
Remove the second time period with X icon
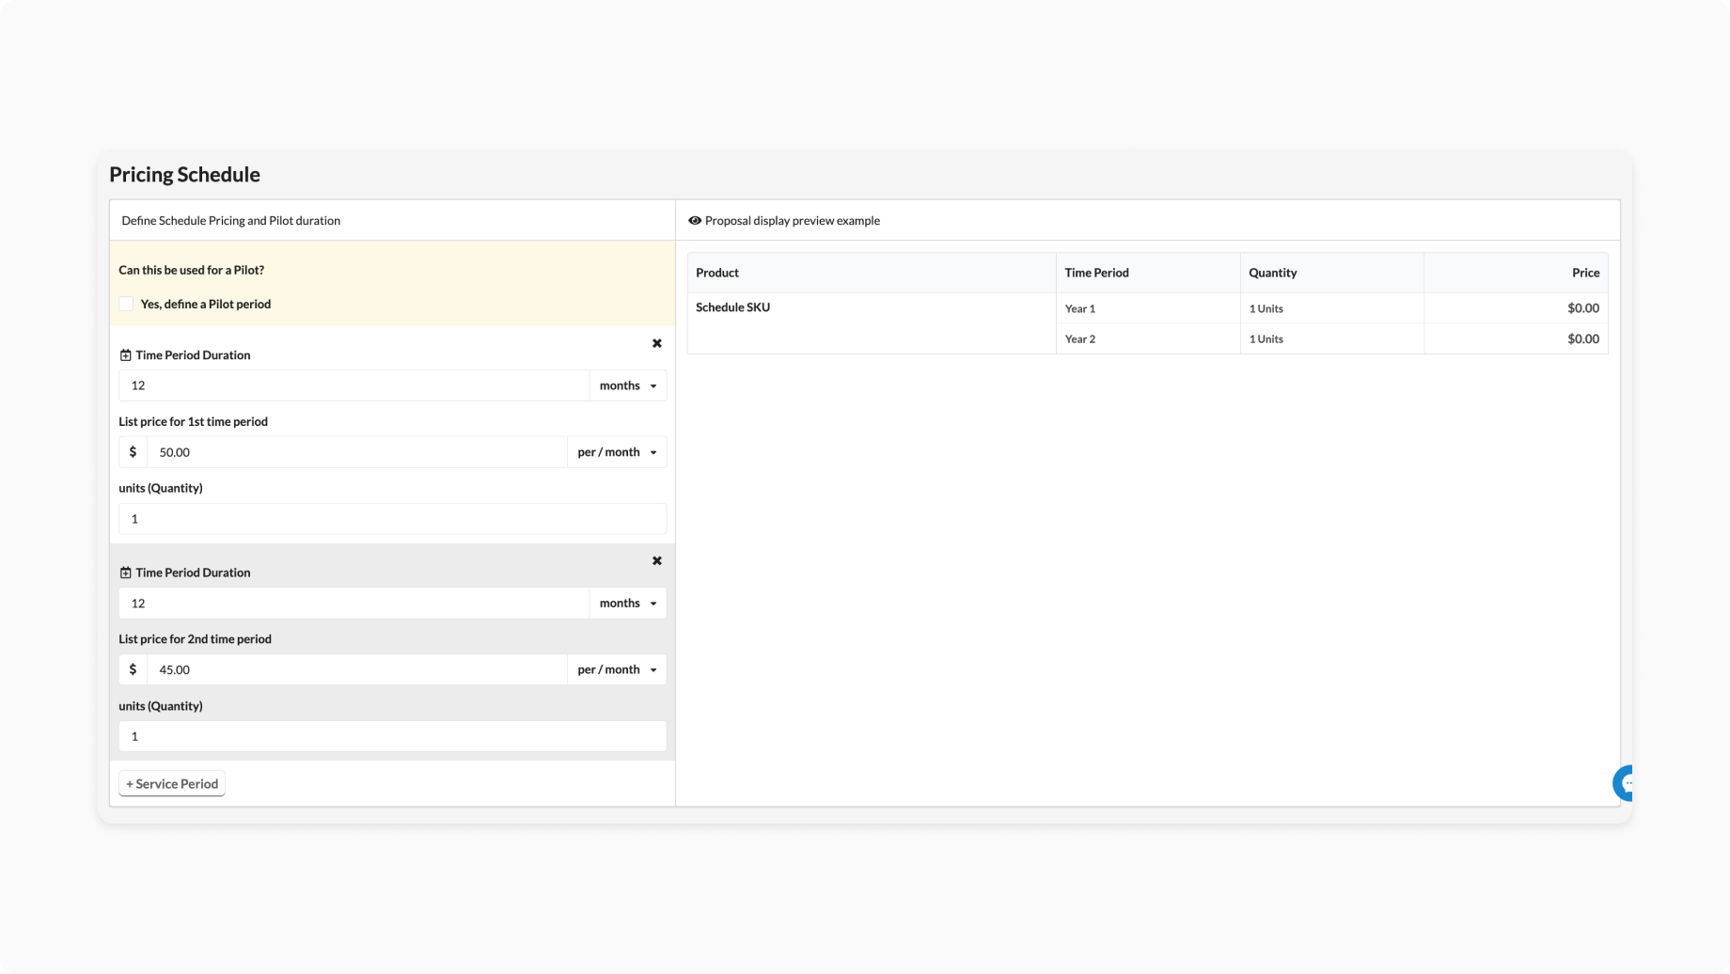pyautogui.click(x=657, y=560)
